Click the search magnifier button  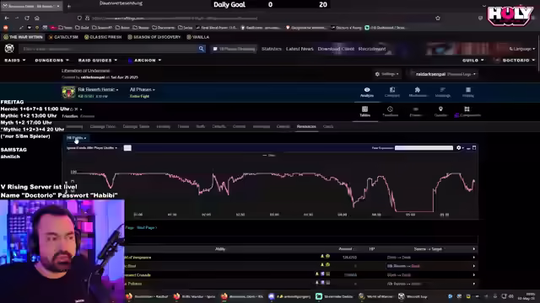pos(201,49)
